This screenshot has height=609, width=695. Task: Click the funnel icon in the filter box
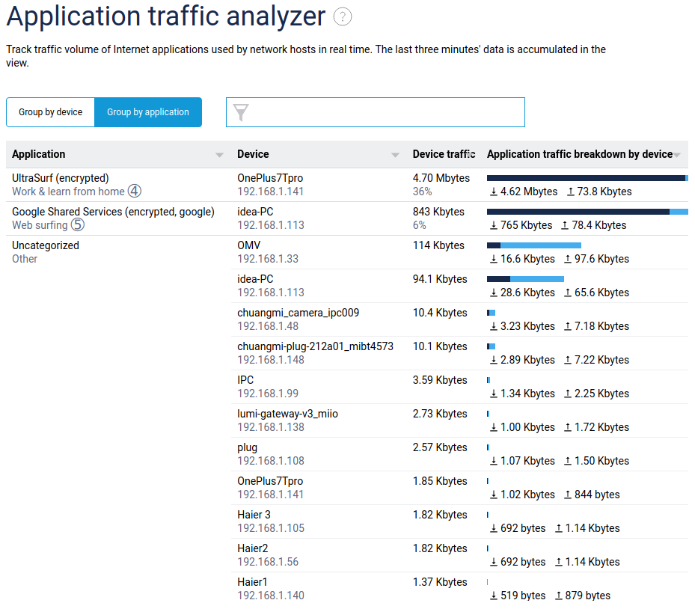[240, 112]
